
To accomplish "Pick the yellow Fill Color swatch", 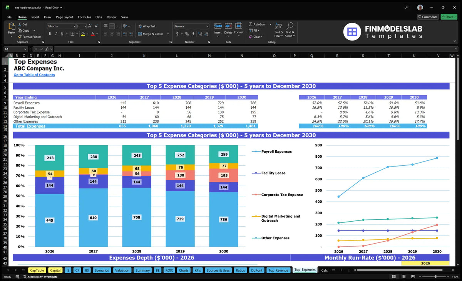I will pyautogui.click(x=83, y=34).
